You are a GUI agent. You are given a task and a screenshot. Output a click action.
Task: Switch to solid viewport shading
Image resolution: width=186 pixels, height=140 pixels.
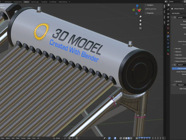click(x=126, y=138)
